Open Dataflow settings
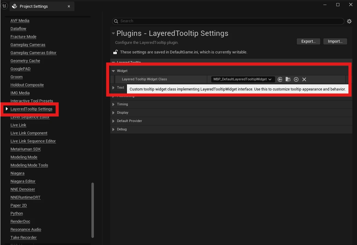The height and width of the screenshot is (245, 357). (x=18, y=28)
